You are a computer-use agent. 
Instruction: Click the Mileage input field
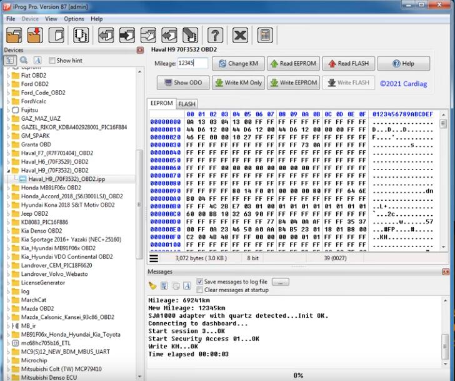click(192, 63)
